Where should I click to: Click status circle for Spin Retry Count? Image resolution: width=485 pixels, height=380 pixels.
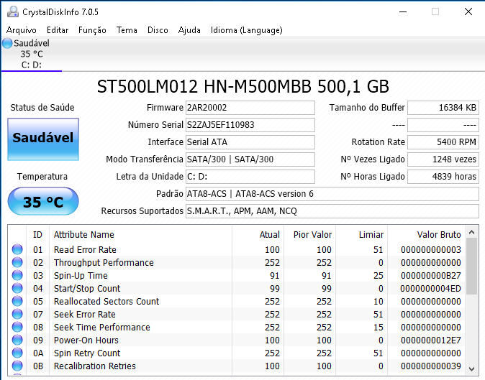tap(17, 353)
